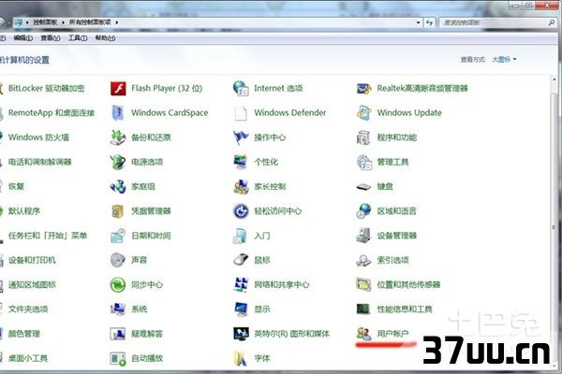The width and height of the screenshot is (562, 374).
Task: Open the 键盘 icon
Action: [363, 187]
